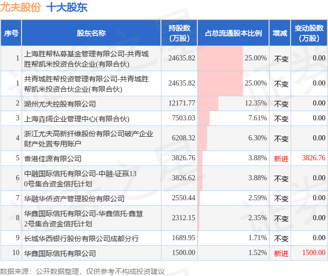328x276 pixels.
Task: Click 华鑫国际信托有限公司-华鑫信托·鑫慧2号 name
Action: pyautogui.click(x=84, y=219)
